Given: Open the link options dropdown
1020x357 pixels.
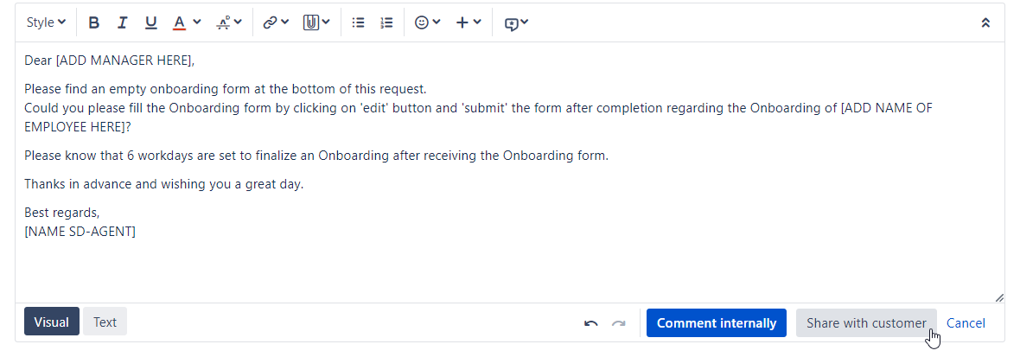Looking at the screenshot, I should pyautogui.click(x=276, y=22).
